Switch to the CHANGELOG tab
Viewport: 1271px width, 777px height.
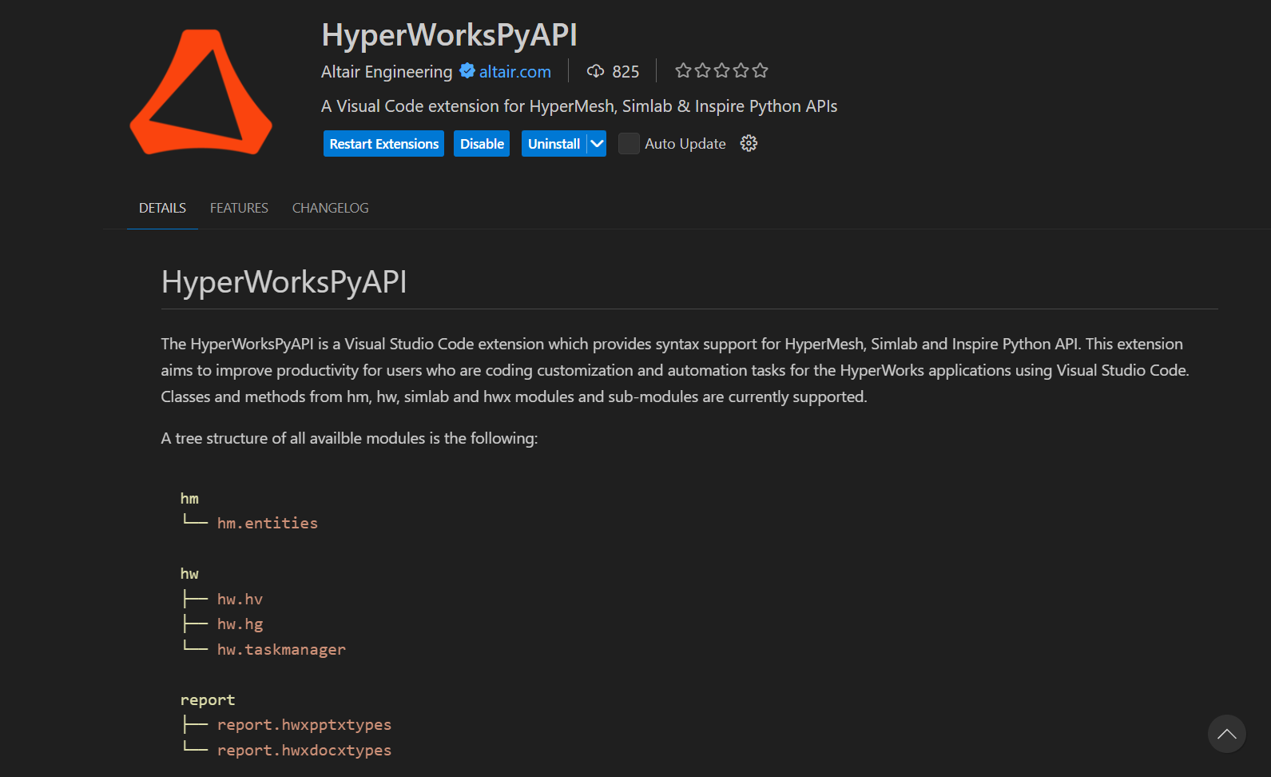(330, 208)
